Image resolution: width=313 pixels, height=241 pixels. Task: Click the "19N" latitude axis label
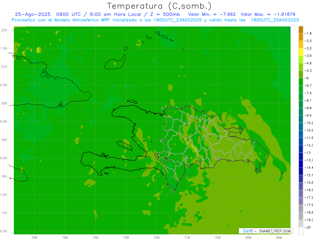point(4,140)
